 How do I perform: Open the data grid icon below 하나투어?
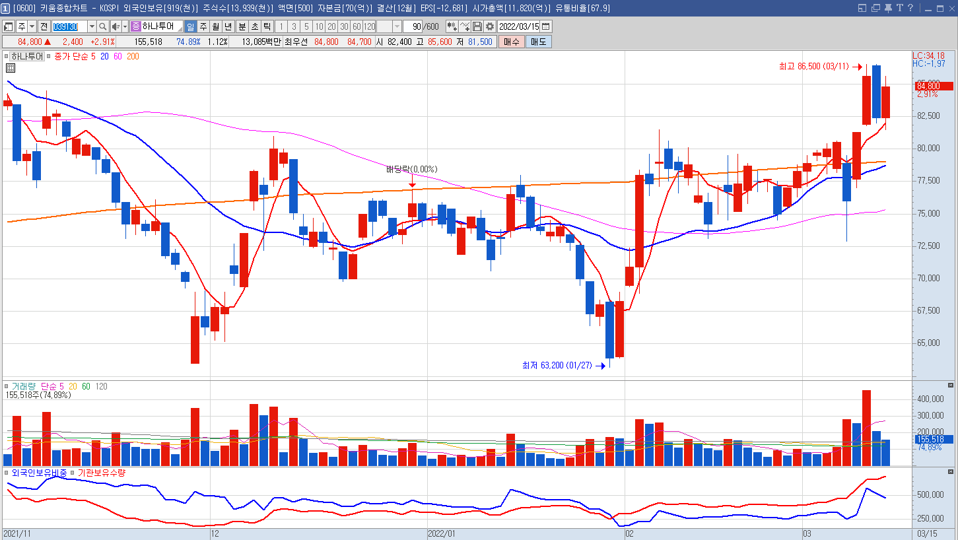pyautogui.click(x=11, y=68)
